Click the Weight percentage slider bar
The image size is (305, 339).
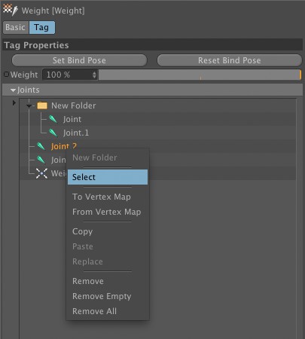click(x=200, y=75)
